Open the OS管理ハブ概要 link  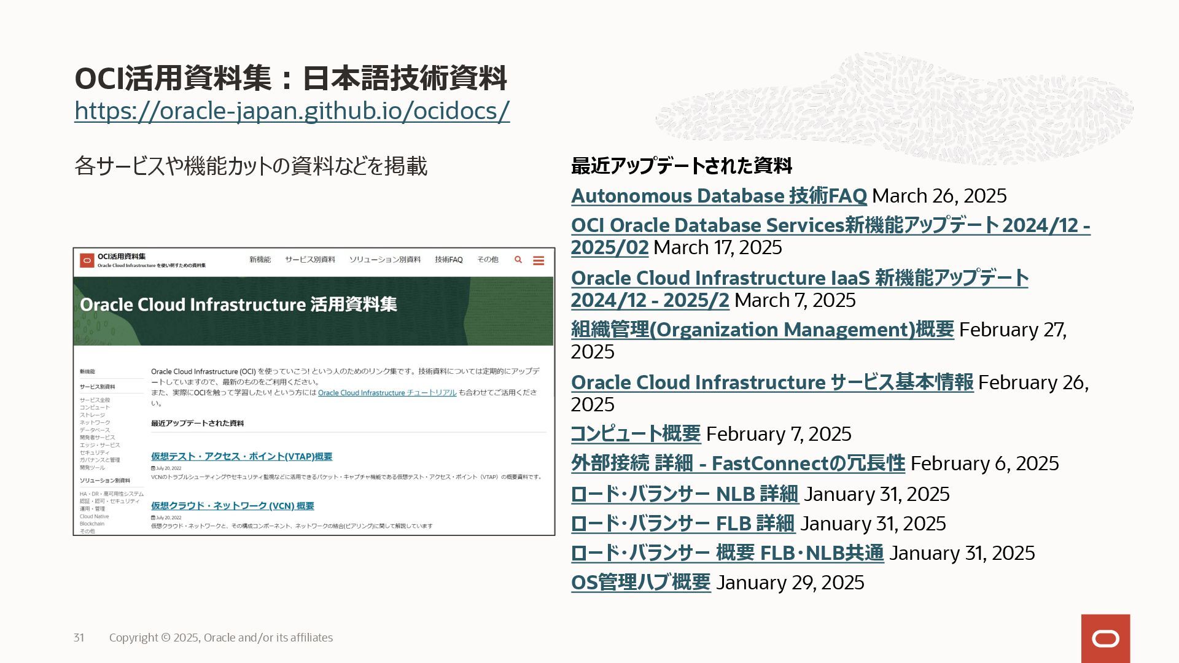pos(640,583)
